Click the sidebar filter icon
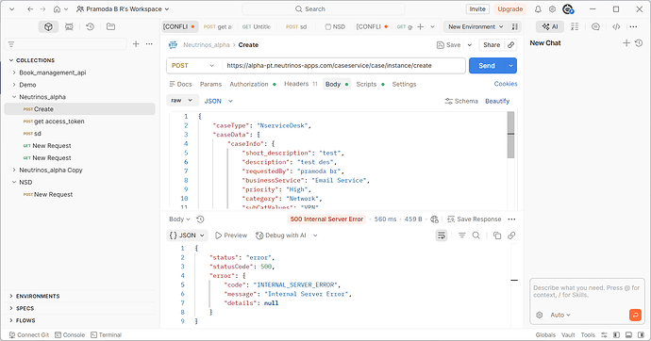Image resolution: width=651 pixels, height=341 pixels. (x=11, y=44)
